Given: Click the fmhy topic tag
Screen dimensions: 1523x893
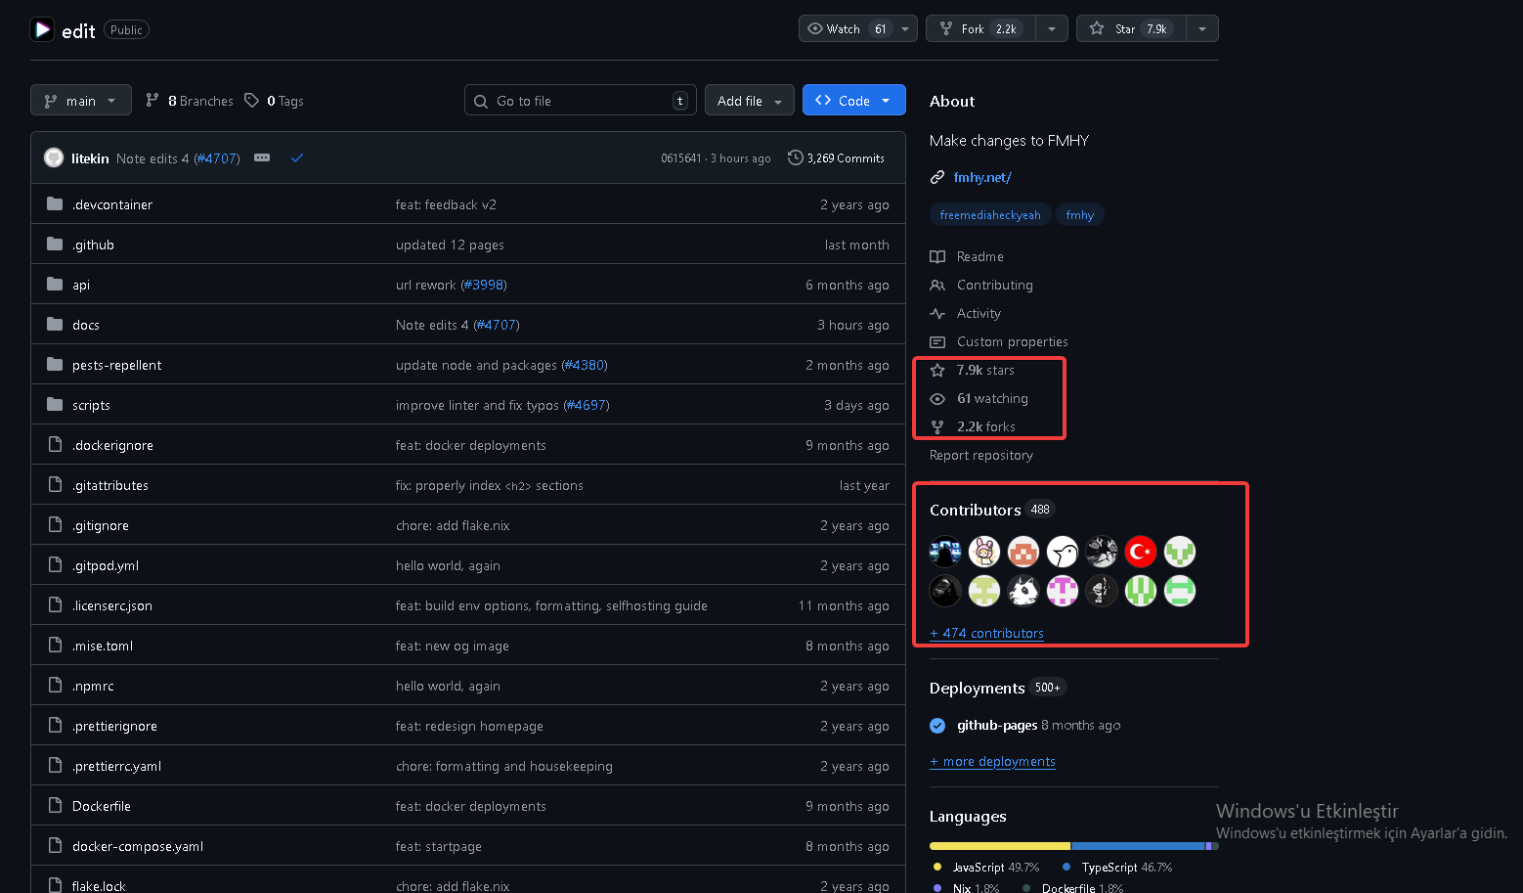Looking at the screenshot, I should tap(1080, 215).
